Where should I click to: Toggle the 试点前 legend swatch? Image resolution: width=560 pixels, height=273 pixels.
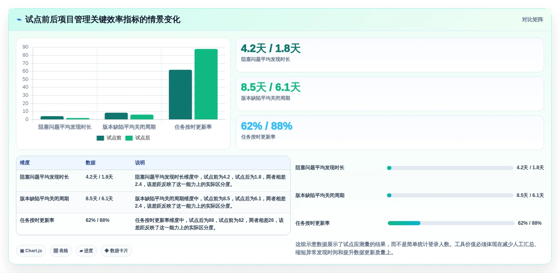[x=100, y=138]
